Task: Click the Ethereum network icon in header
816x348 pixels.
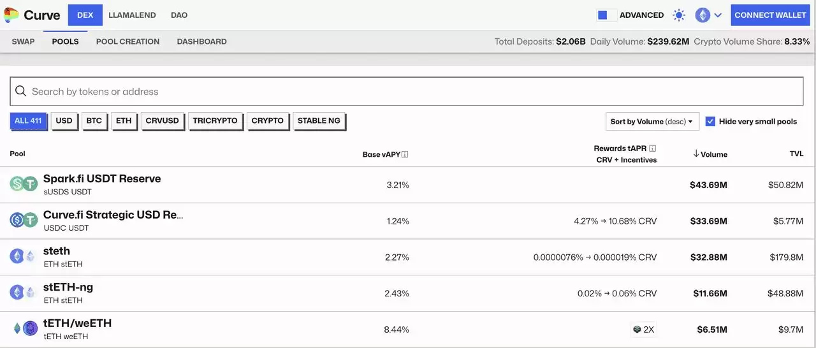Action: point(703,15)
